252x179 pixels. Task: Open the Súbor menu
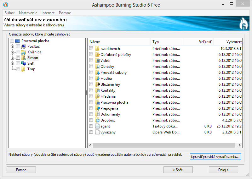tap(10, 13)
